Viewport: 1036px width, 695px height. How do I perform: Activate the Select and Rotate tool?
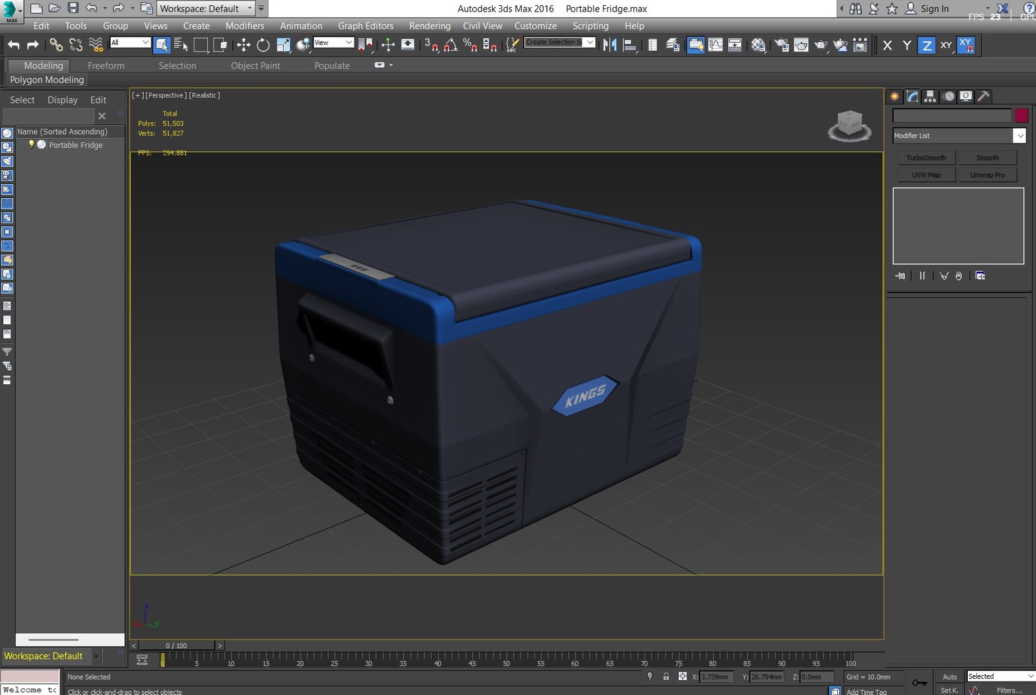263,45
